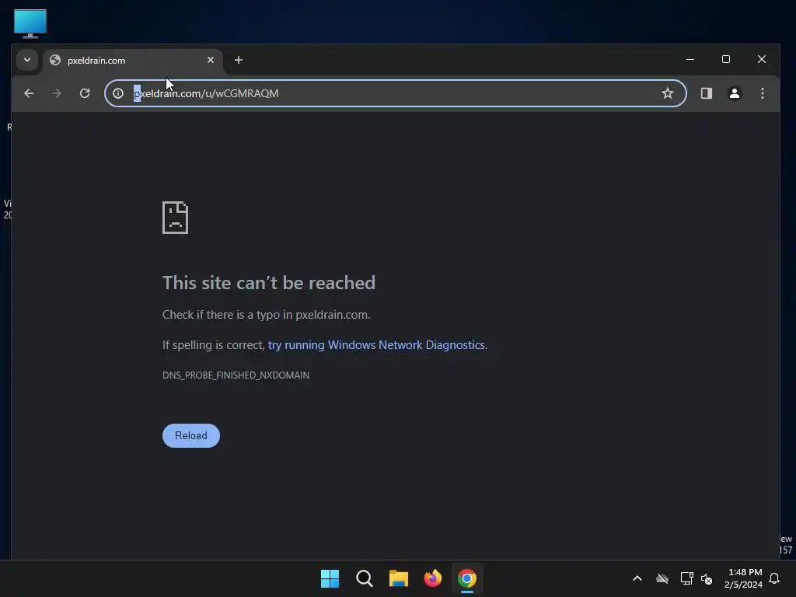Click the address bar URL field
The image size is (796, 597).
(x=396, y=93)
